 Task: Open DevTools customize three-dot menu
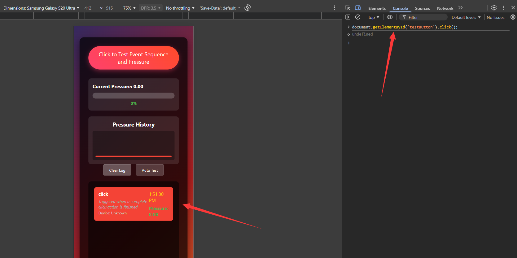(x=504, y=8)
